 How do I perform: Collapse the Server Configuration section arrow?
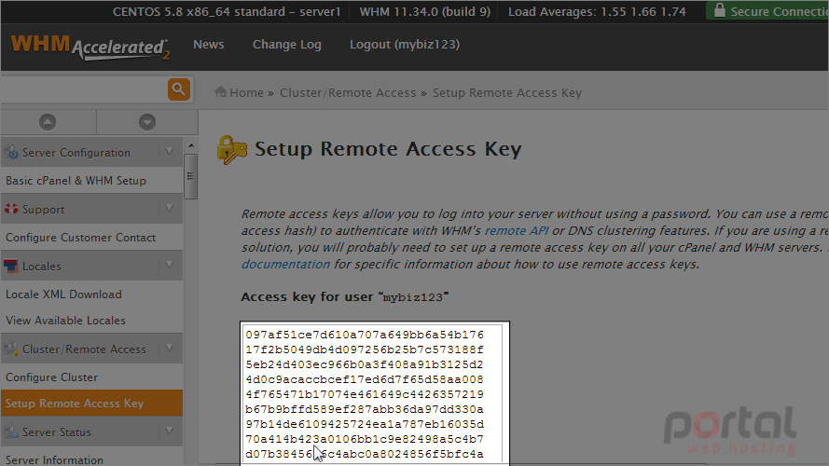coord(169,152)
